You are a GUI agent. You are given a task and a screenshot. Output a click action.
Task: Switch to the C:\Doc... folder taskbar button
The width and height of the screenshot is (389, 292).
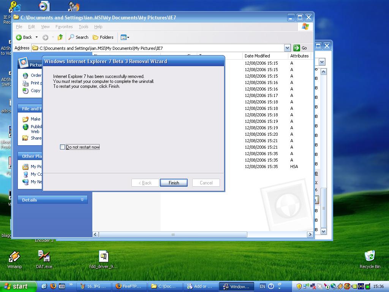(165, 286)
